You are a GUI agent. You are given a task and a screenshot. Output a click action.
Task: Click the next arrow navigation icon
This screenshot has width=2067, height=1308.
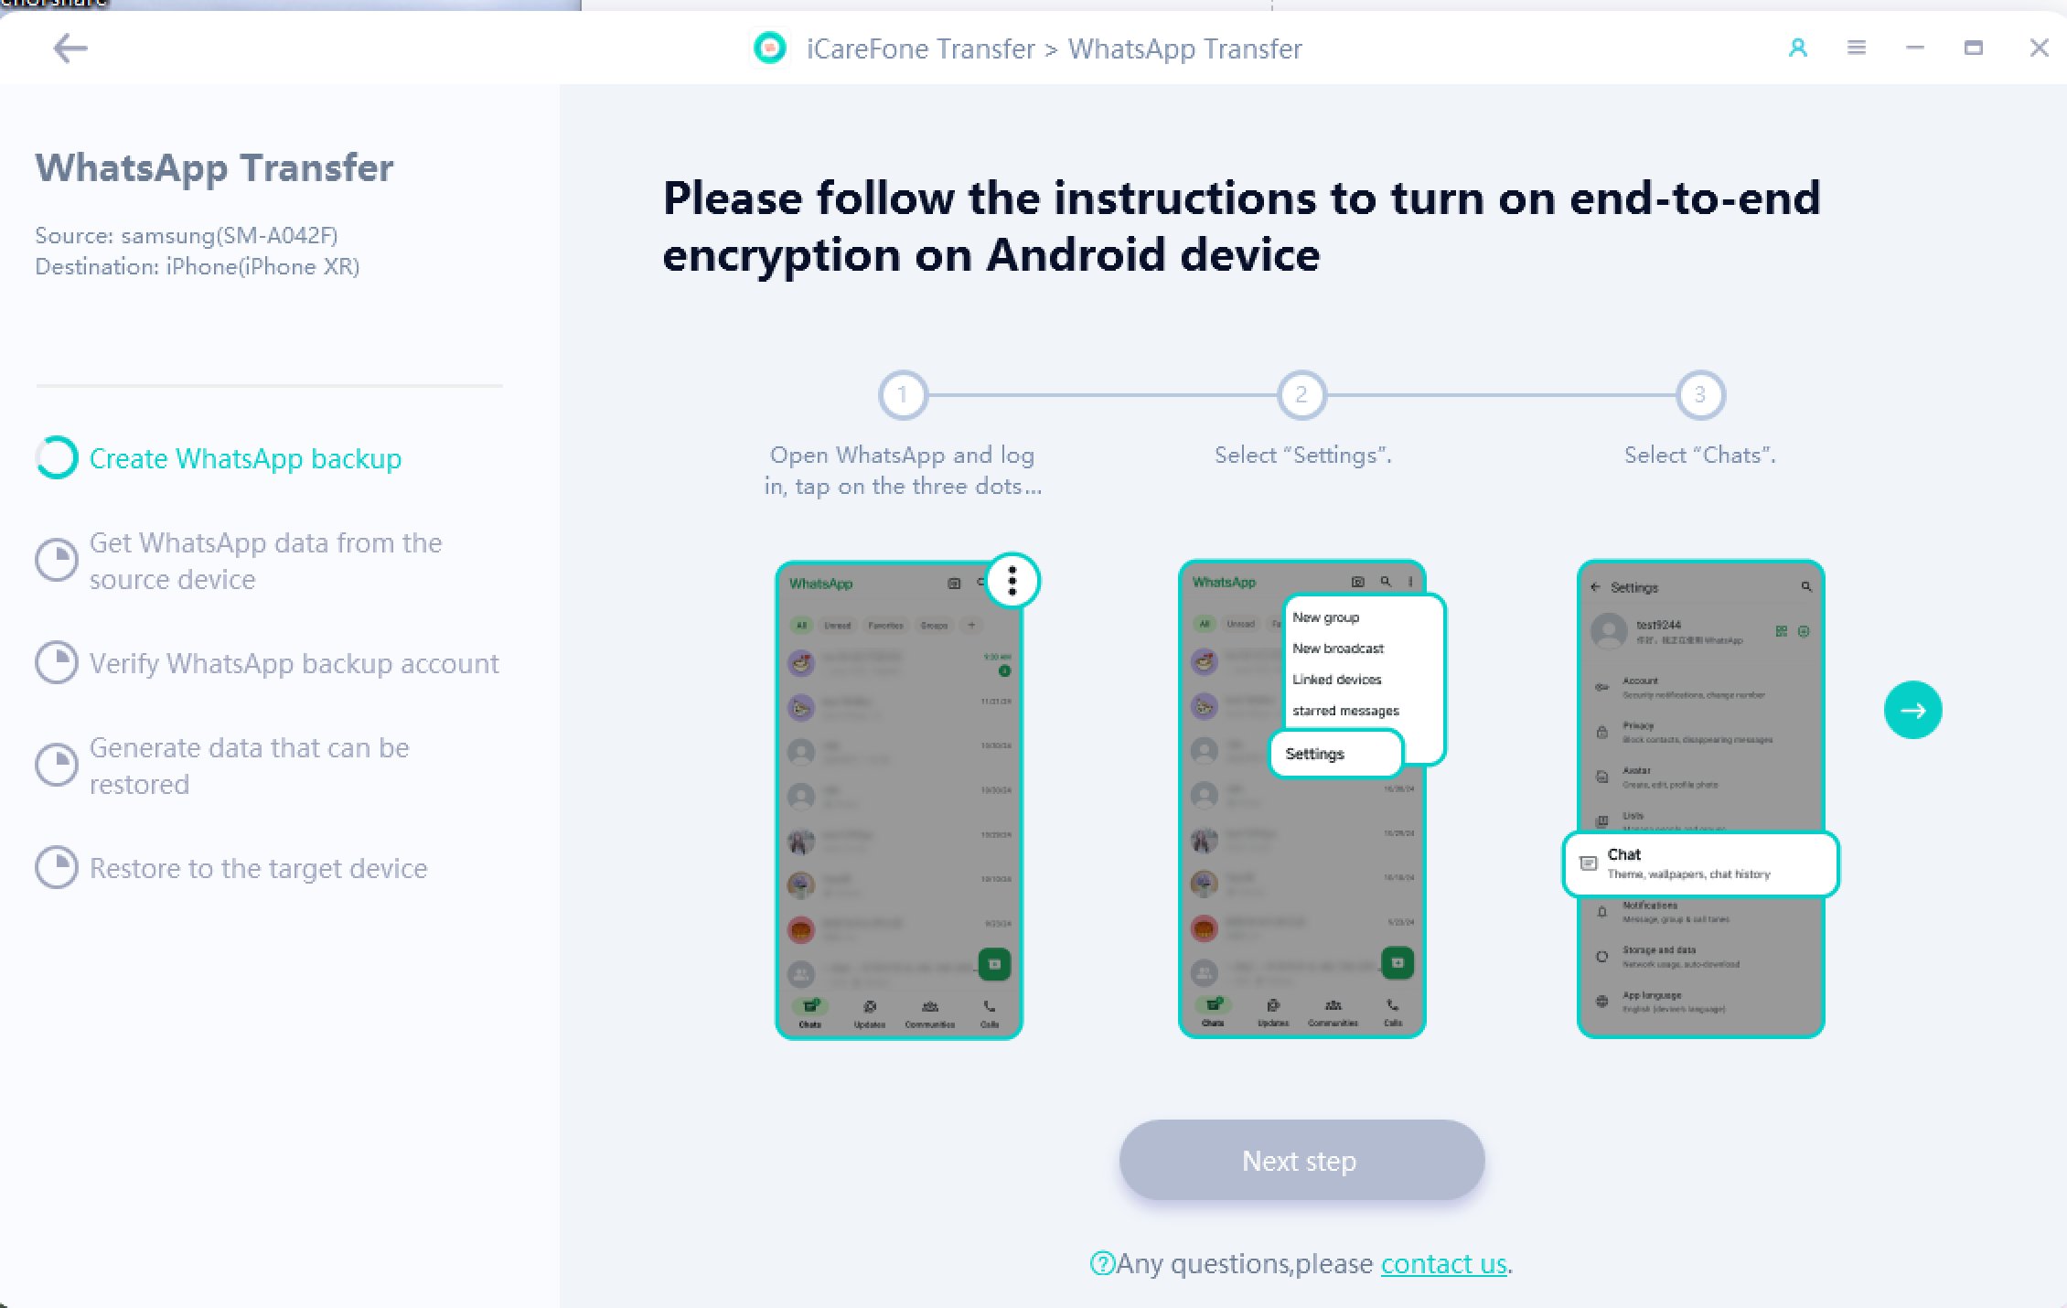1913,708
